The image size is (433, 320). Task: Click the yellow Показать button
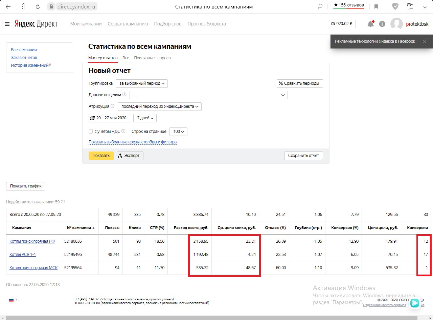(101, 156)
